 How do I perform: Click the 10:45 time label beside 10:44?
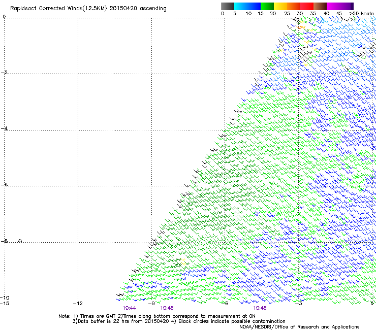(167, 308)
